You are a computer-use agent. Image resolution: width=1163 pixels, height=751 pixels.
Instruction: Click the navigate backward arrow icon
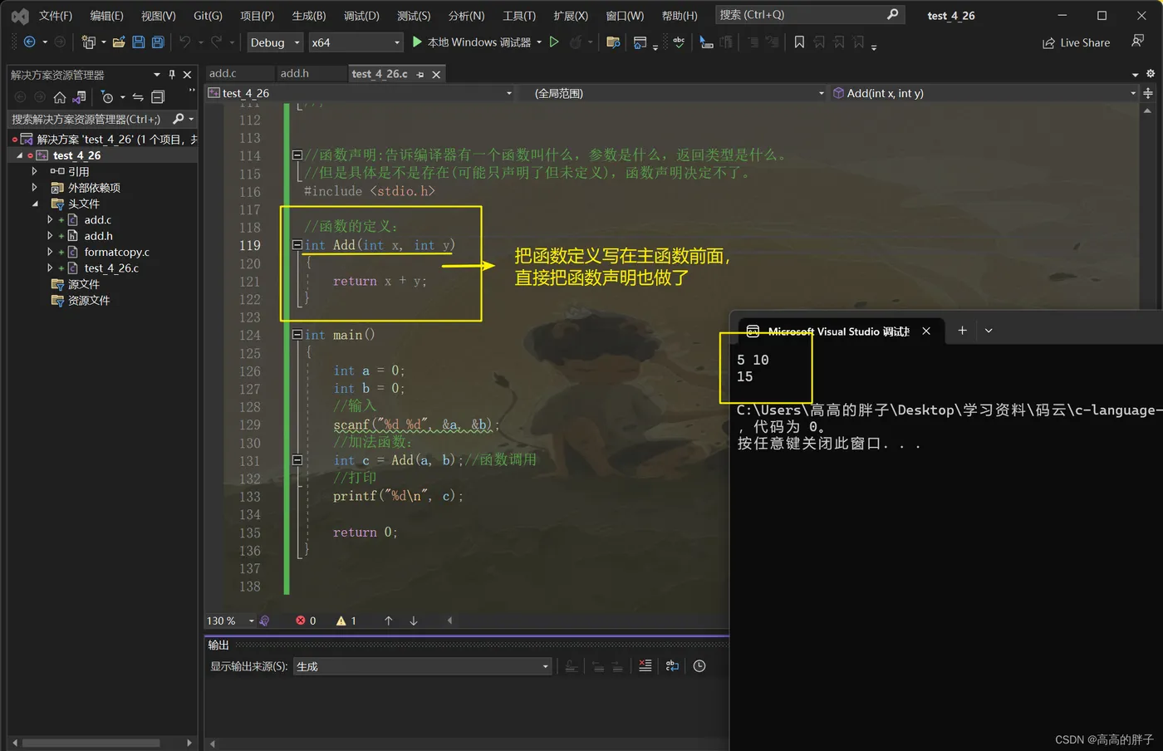[30, 42]
